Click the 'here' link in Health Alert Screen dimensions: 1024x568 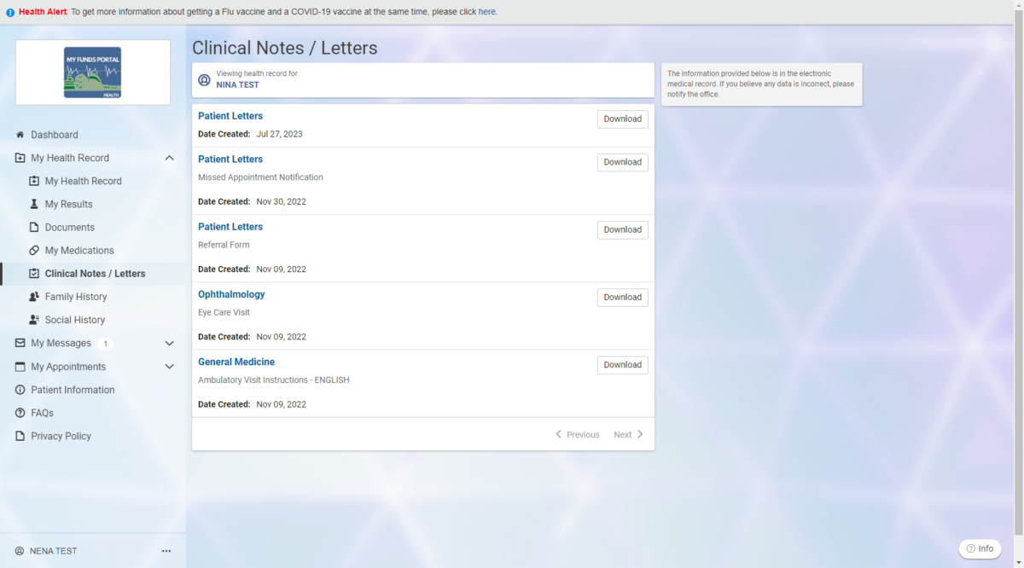[486, 12]
